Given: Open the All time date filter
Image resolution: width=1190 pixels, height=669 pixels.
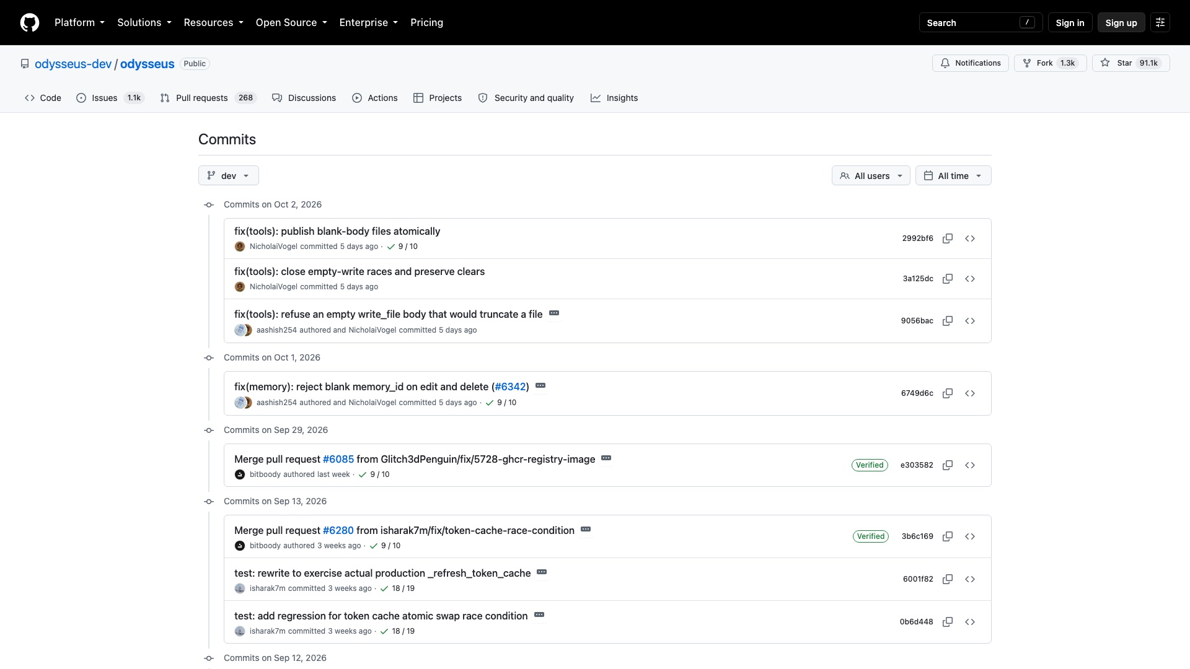Looking at the screenshot, I should pos(953,175).
